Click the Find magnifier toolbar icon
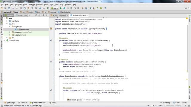Image resolution: width=191 pixels, height=107 pixels. click(33, 8)
